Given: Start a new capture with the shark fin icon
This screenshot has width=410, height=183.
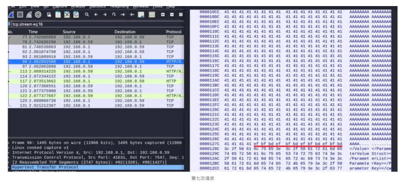Looking at the screenshot, I should 11,15.
